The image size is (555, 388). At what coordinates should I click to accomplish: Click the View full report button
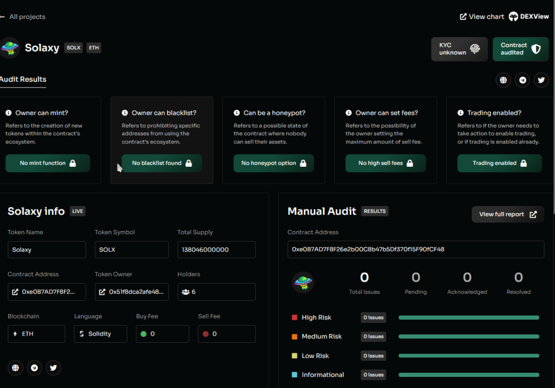[x=507, y=214]
